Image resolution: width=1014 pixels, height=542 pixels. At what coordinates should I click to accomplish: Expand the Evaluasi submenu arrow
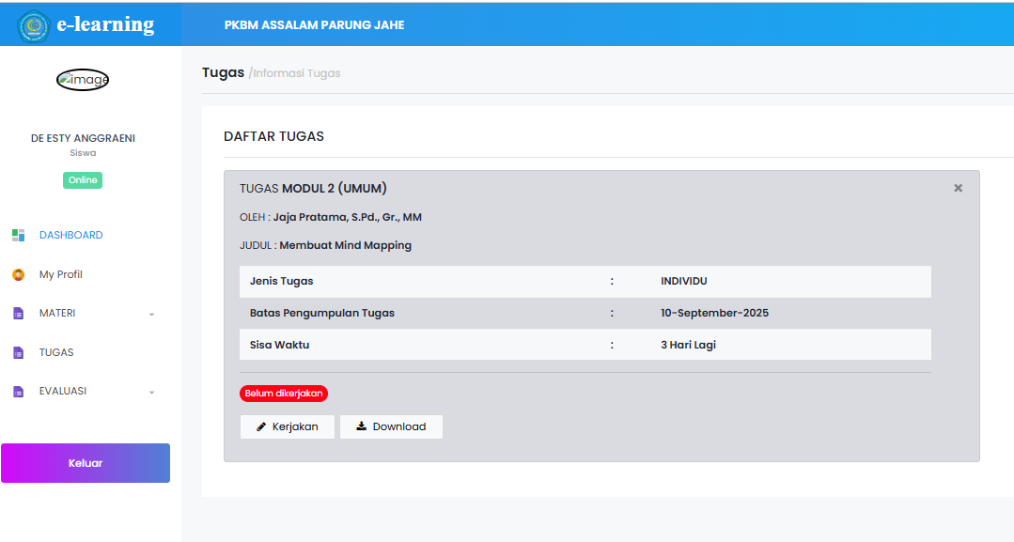(152, 393)
